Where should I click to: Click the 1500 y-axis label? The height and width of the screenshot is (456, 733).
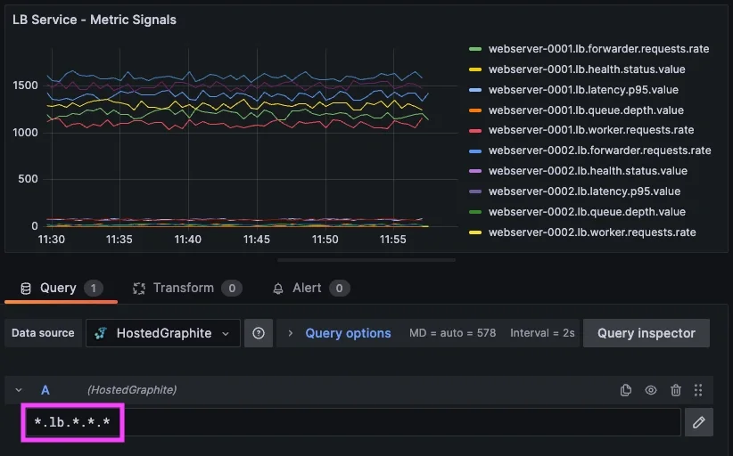(26, 85)
